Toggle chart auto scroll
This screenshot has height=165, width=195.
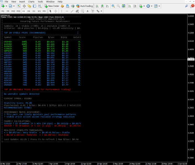point(129,6)
